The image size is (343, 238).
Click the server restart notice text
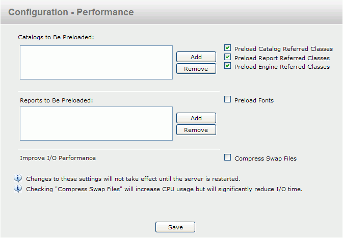coord(133,179)
